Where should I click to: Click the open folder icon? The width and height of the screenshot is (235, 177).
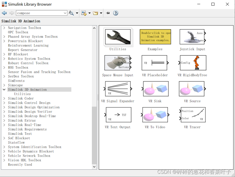click(95, 13)
